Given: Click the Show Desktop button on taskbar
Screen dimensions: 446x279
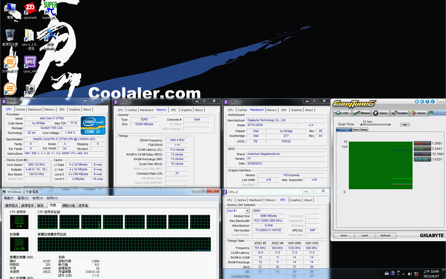Looking at the screenshot, I should tap(444, 274).
